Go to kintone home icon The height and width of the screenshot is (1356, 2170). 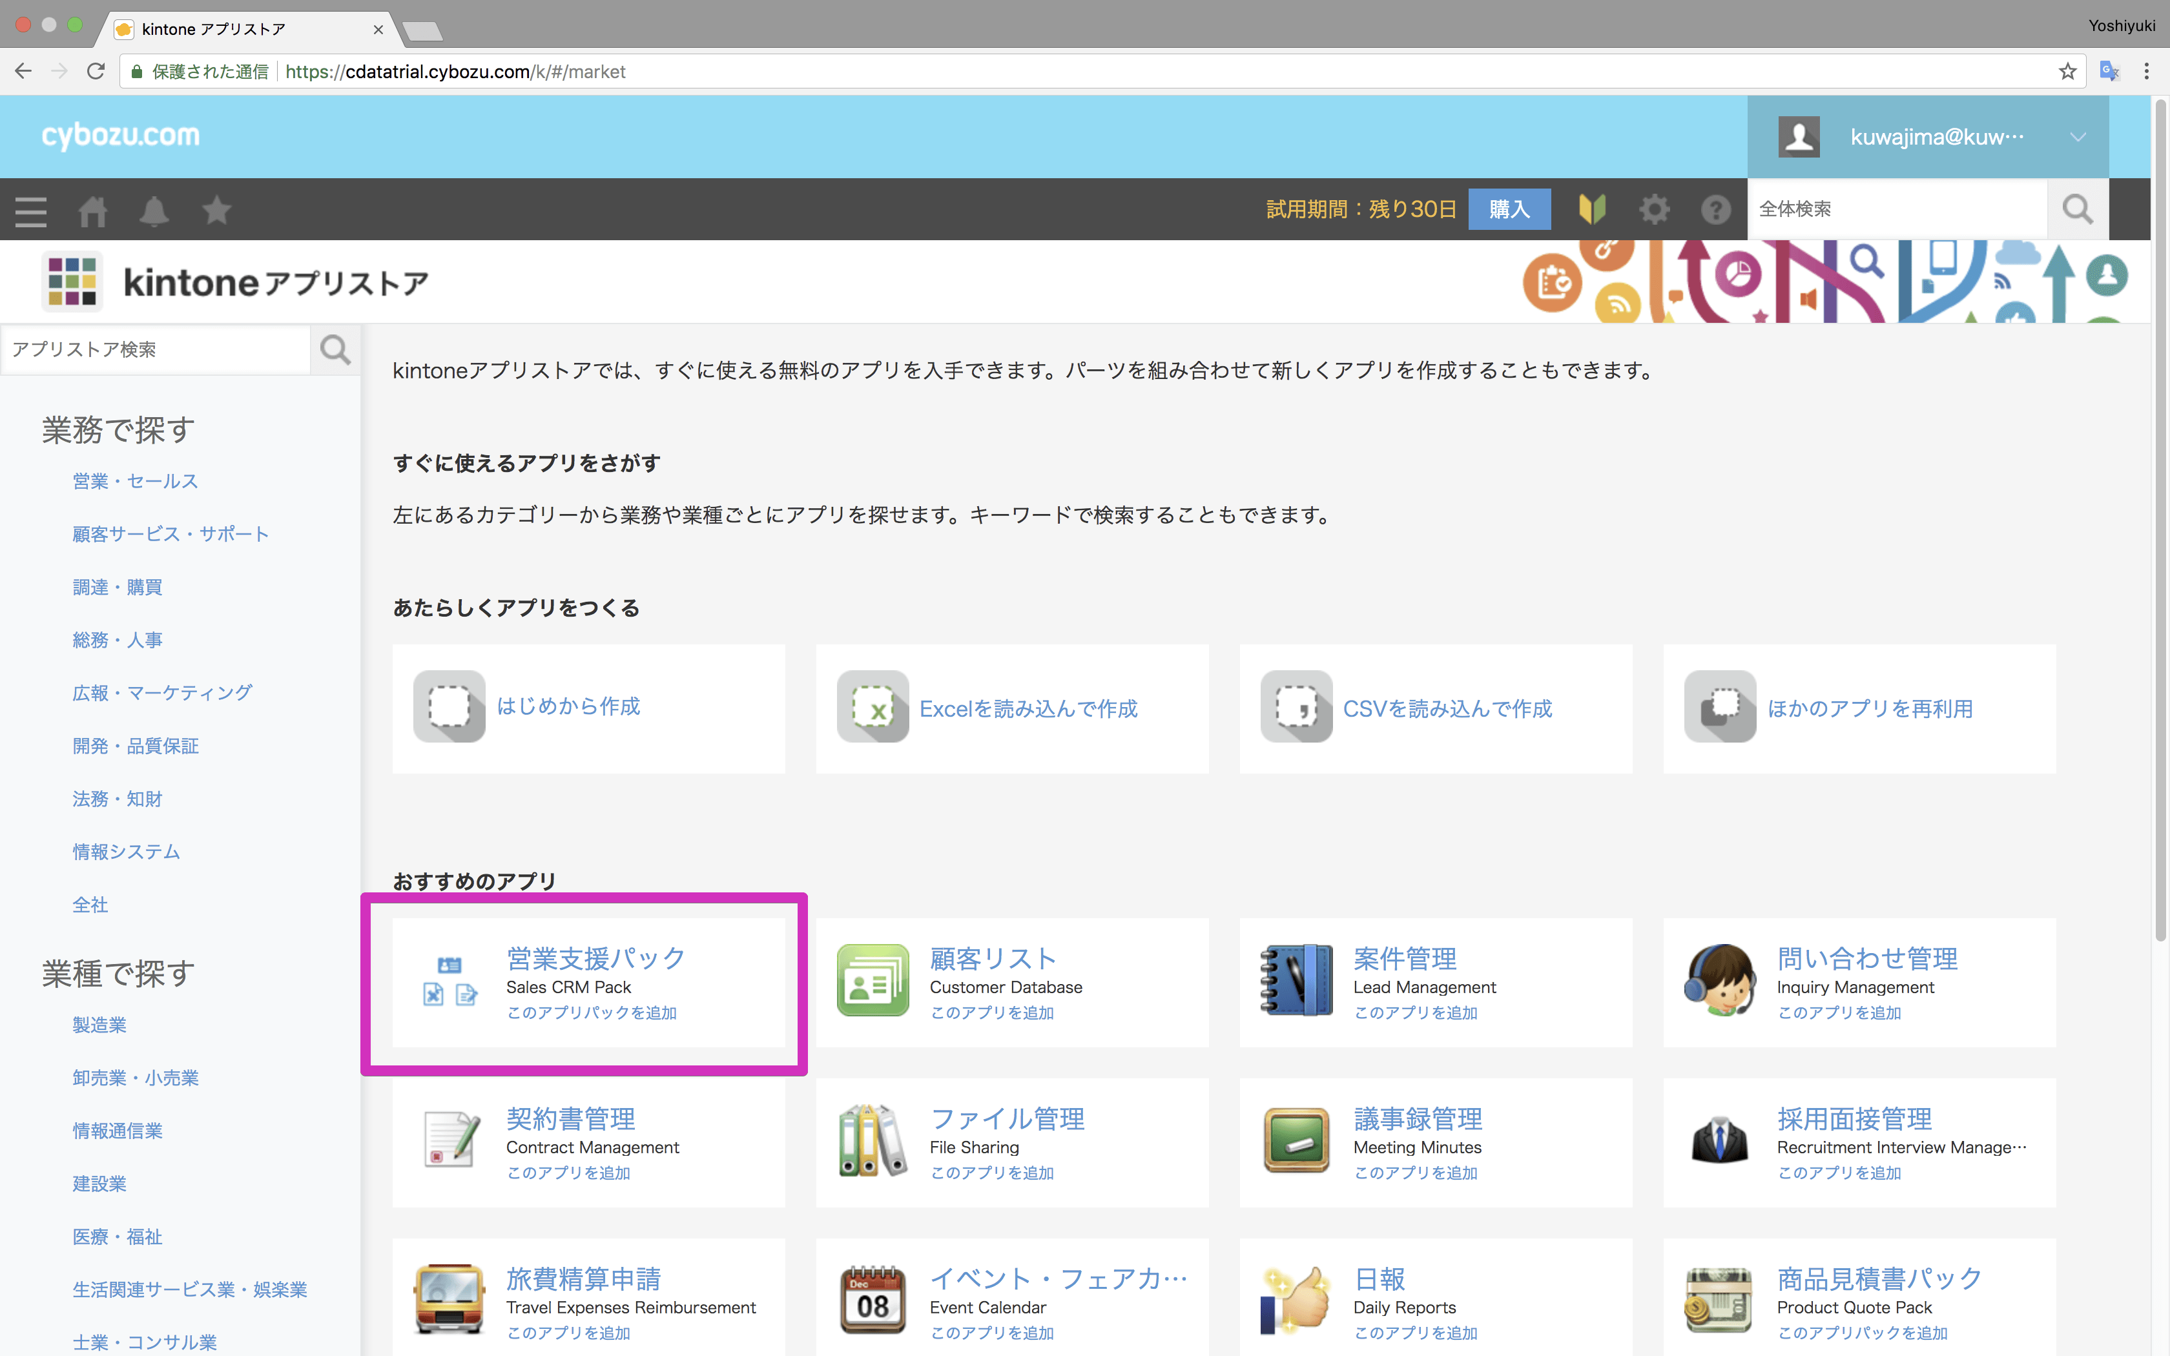coord(92,211)
